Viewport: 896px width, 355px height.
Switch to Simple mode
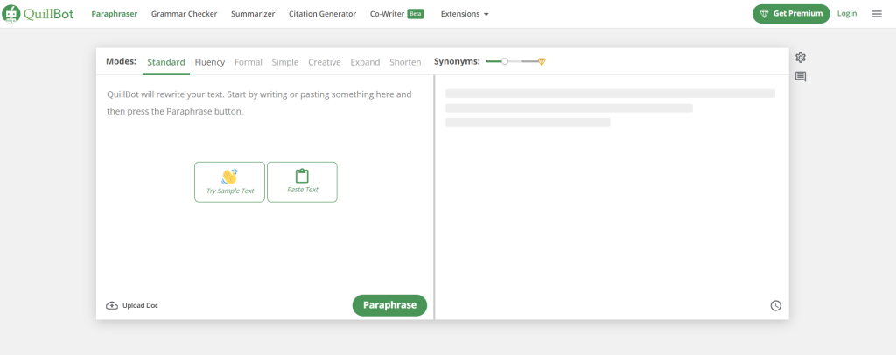[x=285, y=62]
